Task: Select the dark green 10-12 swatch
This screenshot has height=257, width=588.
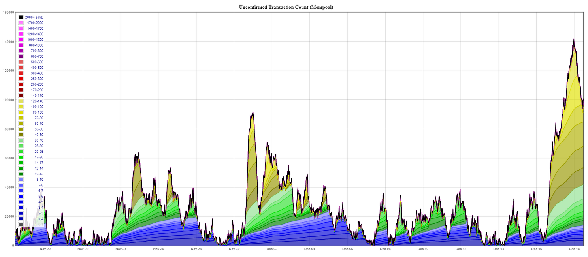Action: click(x=21, y=174)
